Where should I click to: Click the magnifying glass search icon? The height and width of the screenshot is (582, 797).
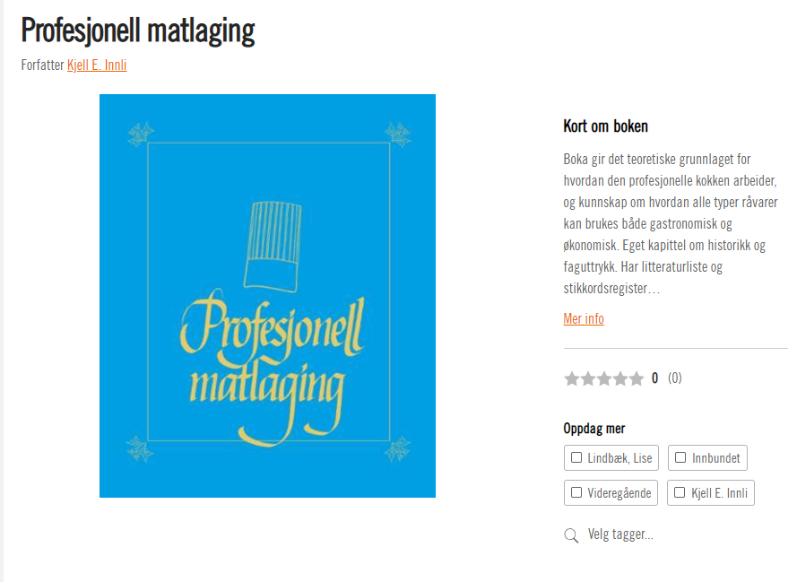click(571, 535)
